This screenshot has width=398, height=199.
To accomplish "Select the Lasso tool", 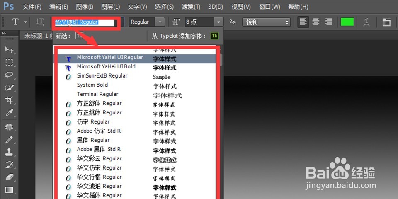I will [x=10, y=75].
